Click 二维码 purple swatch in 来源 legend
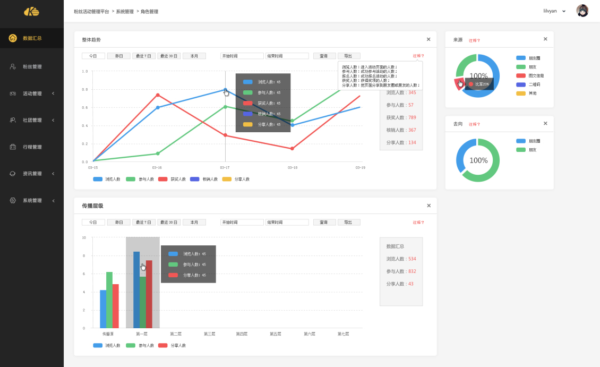The image size is (600, 367). tap(521, 84)
